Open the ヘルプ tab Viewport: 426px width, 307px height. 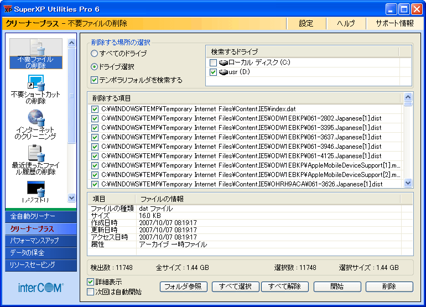click(346, 23)
